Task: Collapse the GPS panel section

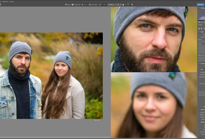Action: coord(199,69)
